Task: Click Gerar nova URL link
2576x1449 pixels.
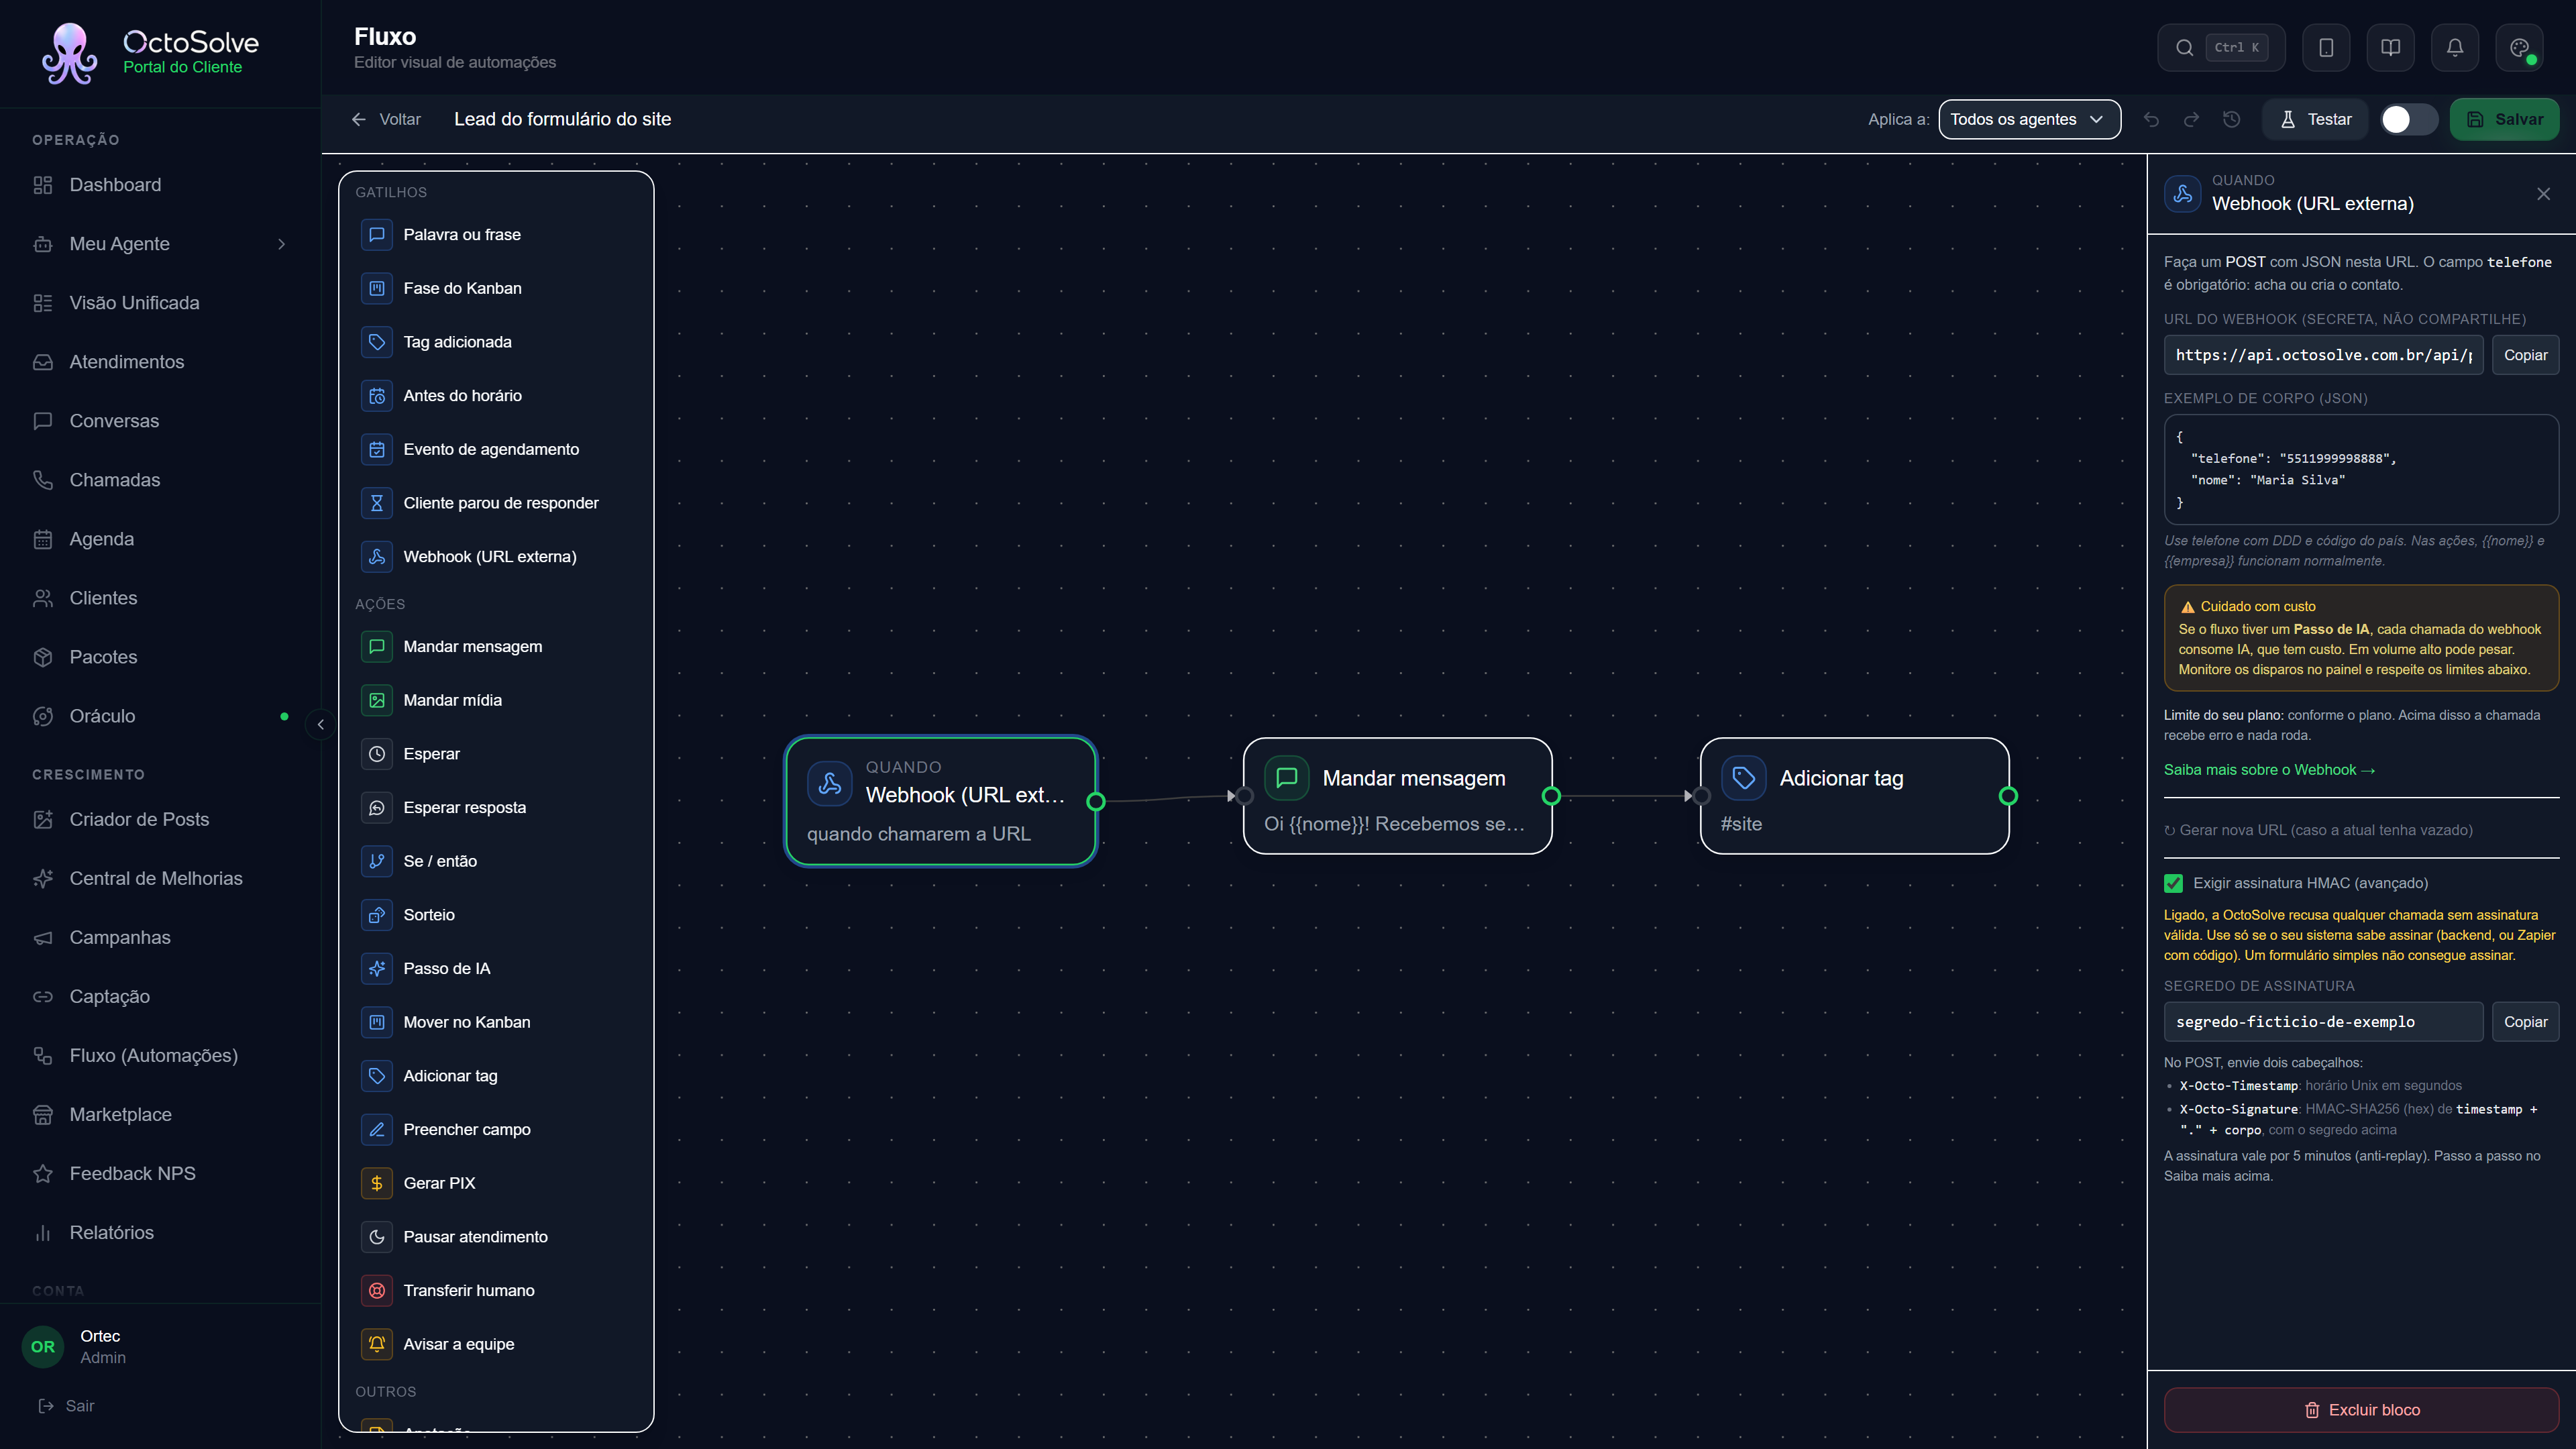Action: (2318, 830)
